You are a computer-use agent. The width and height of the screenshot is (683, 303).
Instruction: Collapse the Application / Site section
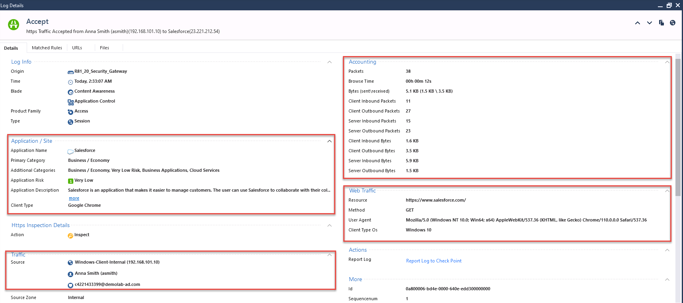(329, 141)
